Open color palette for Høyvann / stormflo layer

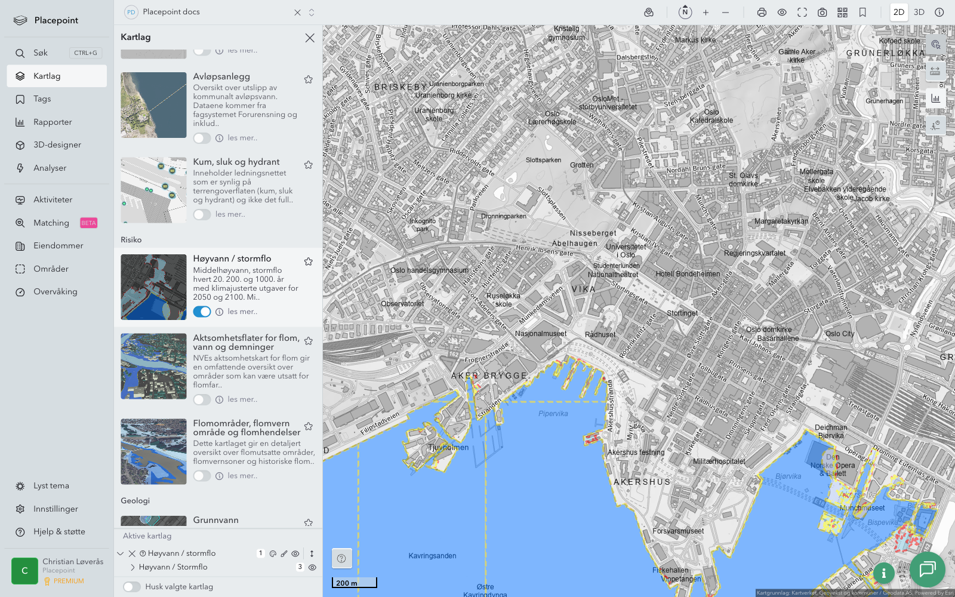[x=273, y=553]
